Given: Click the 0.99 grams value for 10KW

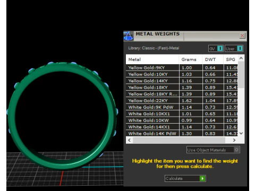Looking at the screenshot, I should click(x=186, y=120).
